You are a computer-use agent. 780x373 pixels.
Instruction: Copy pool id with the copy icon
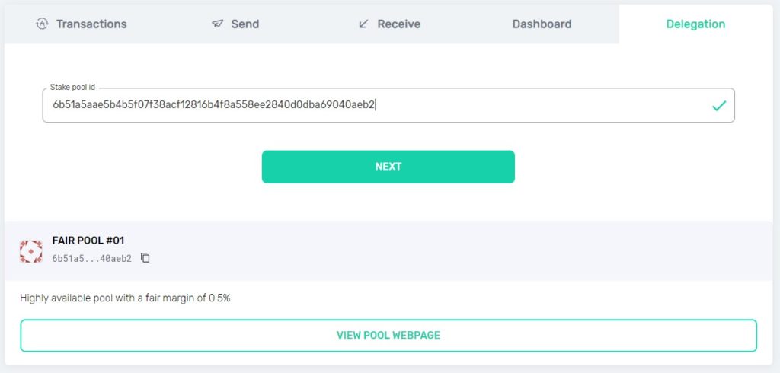tap(145, 257)
